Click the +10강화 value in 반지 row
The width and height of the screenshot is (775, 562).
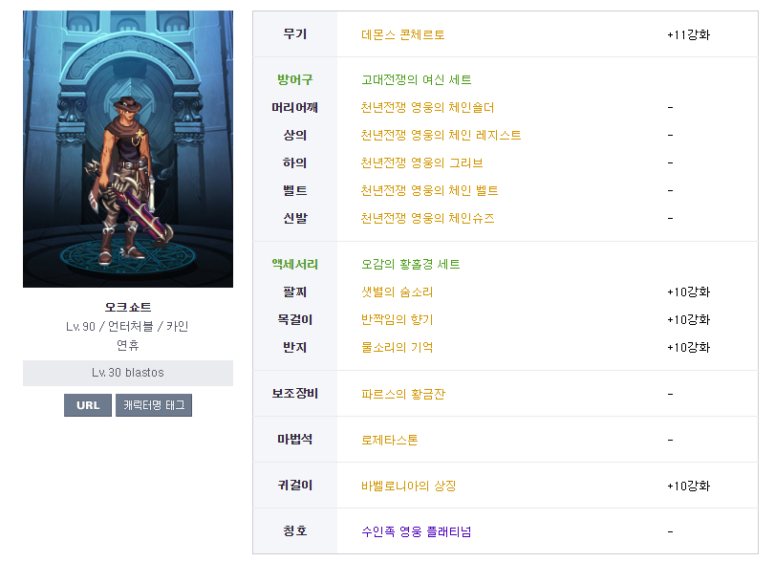click(688, 347)
